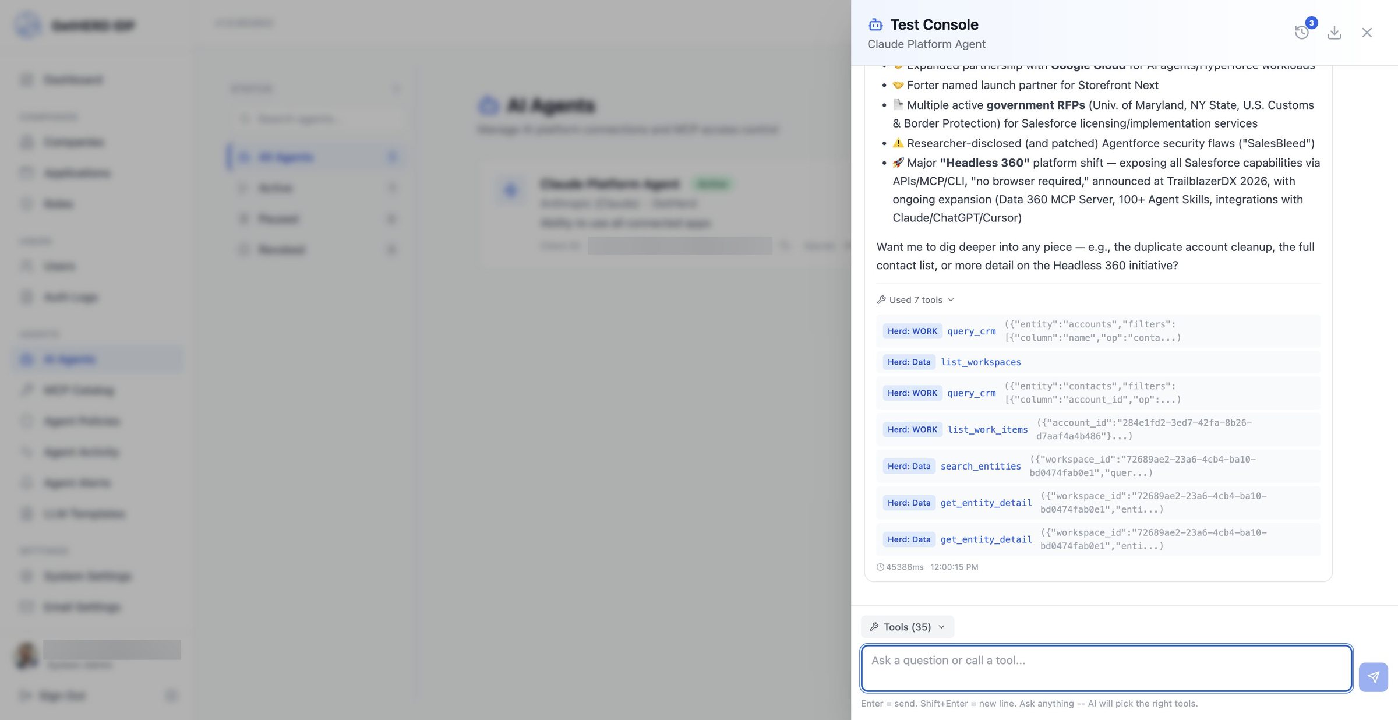
Task: Click the Herd: WORK badge on list_work_items
Action: click(912, 429)
